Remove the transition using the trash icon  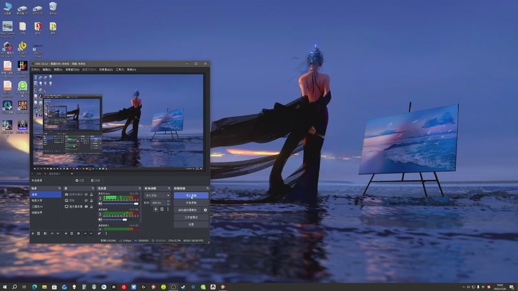click(162, 209)
